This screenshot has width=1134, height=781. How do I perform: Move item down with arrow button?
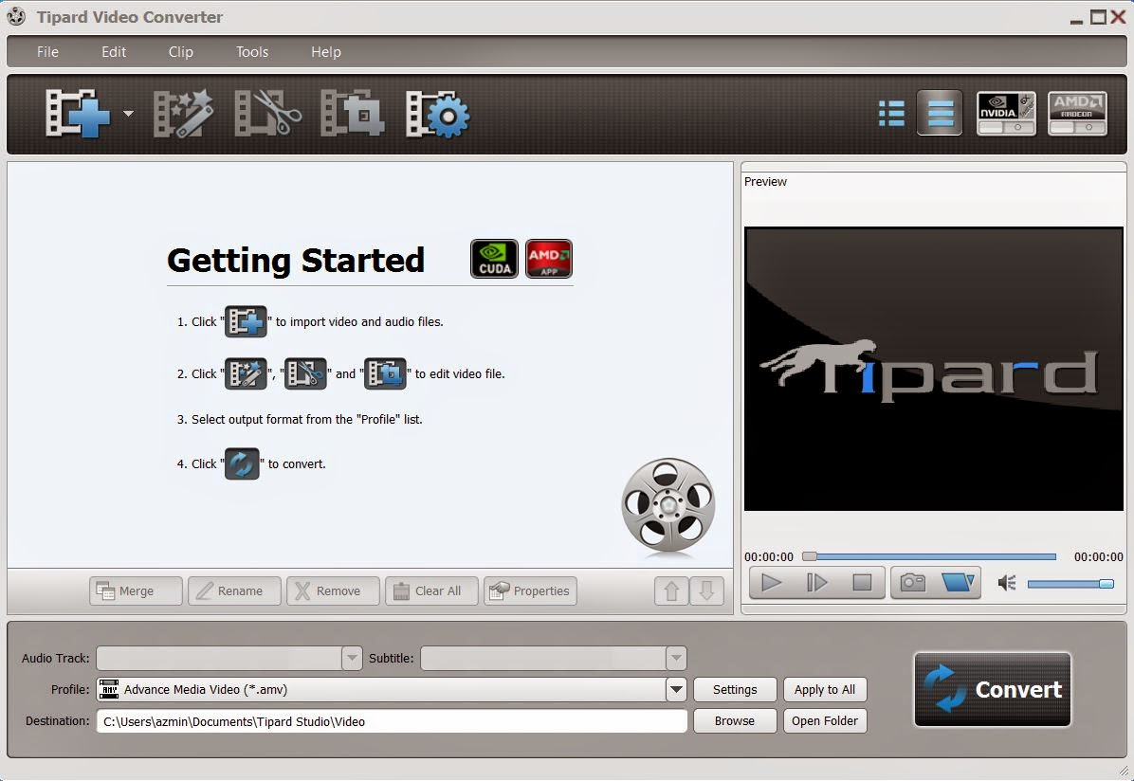click(x=706, y=590)
